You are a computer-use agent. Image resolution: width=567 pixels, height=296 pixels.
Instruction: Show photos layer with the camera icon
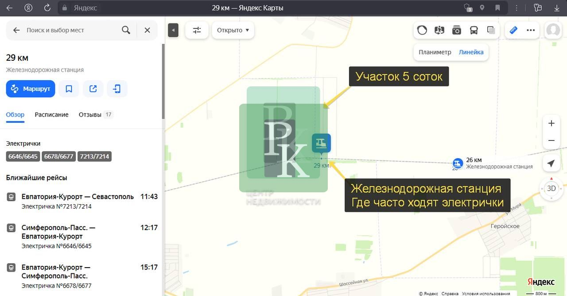457,30
